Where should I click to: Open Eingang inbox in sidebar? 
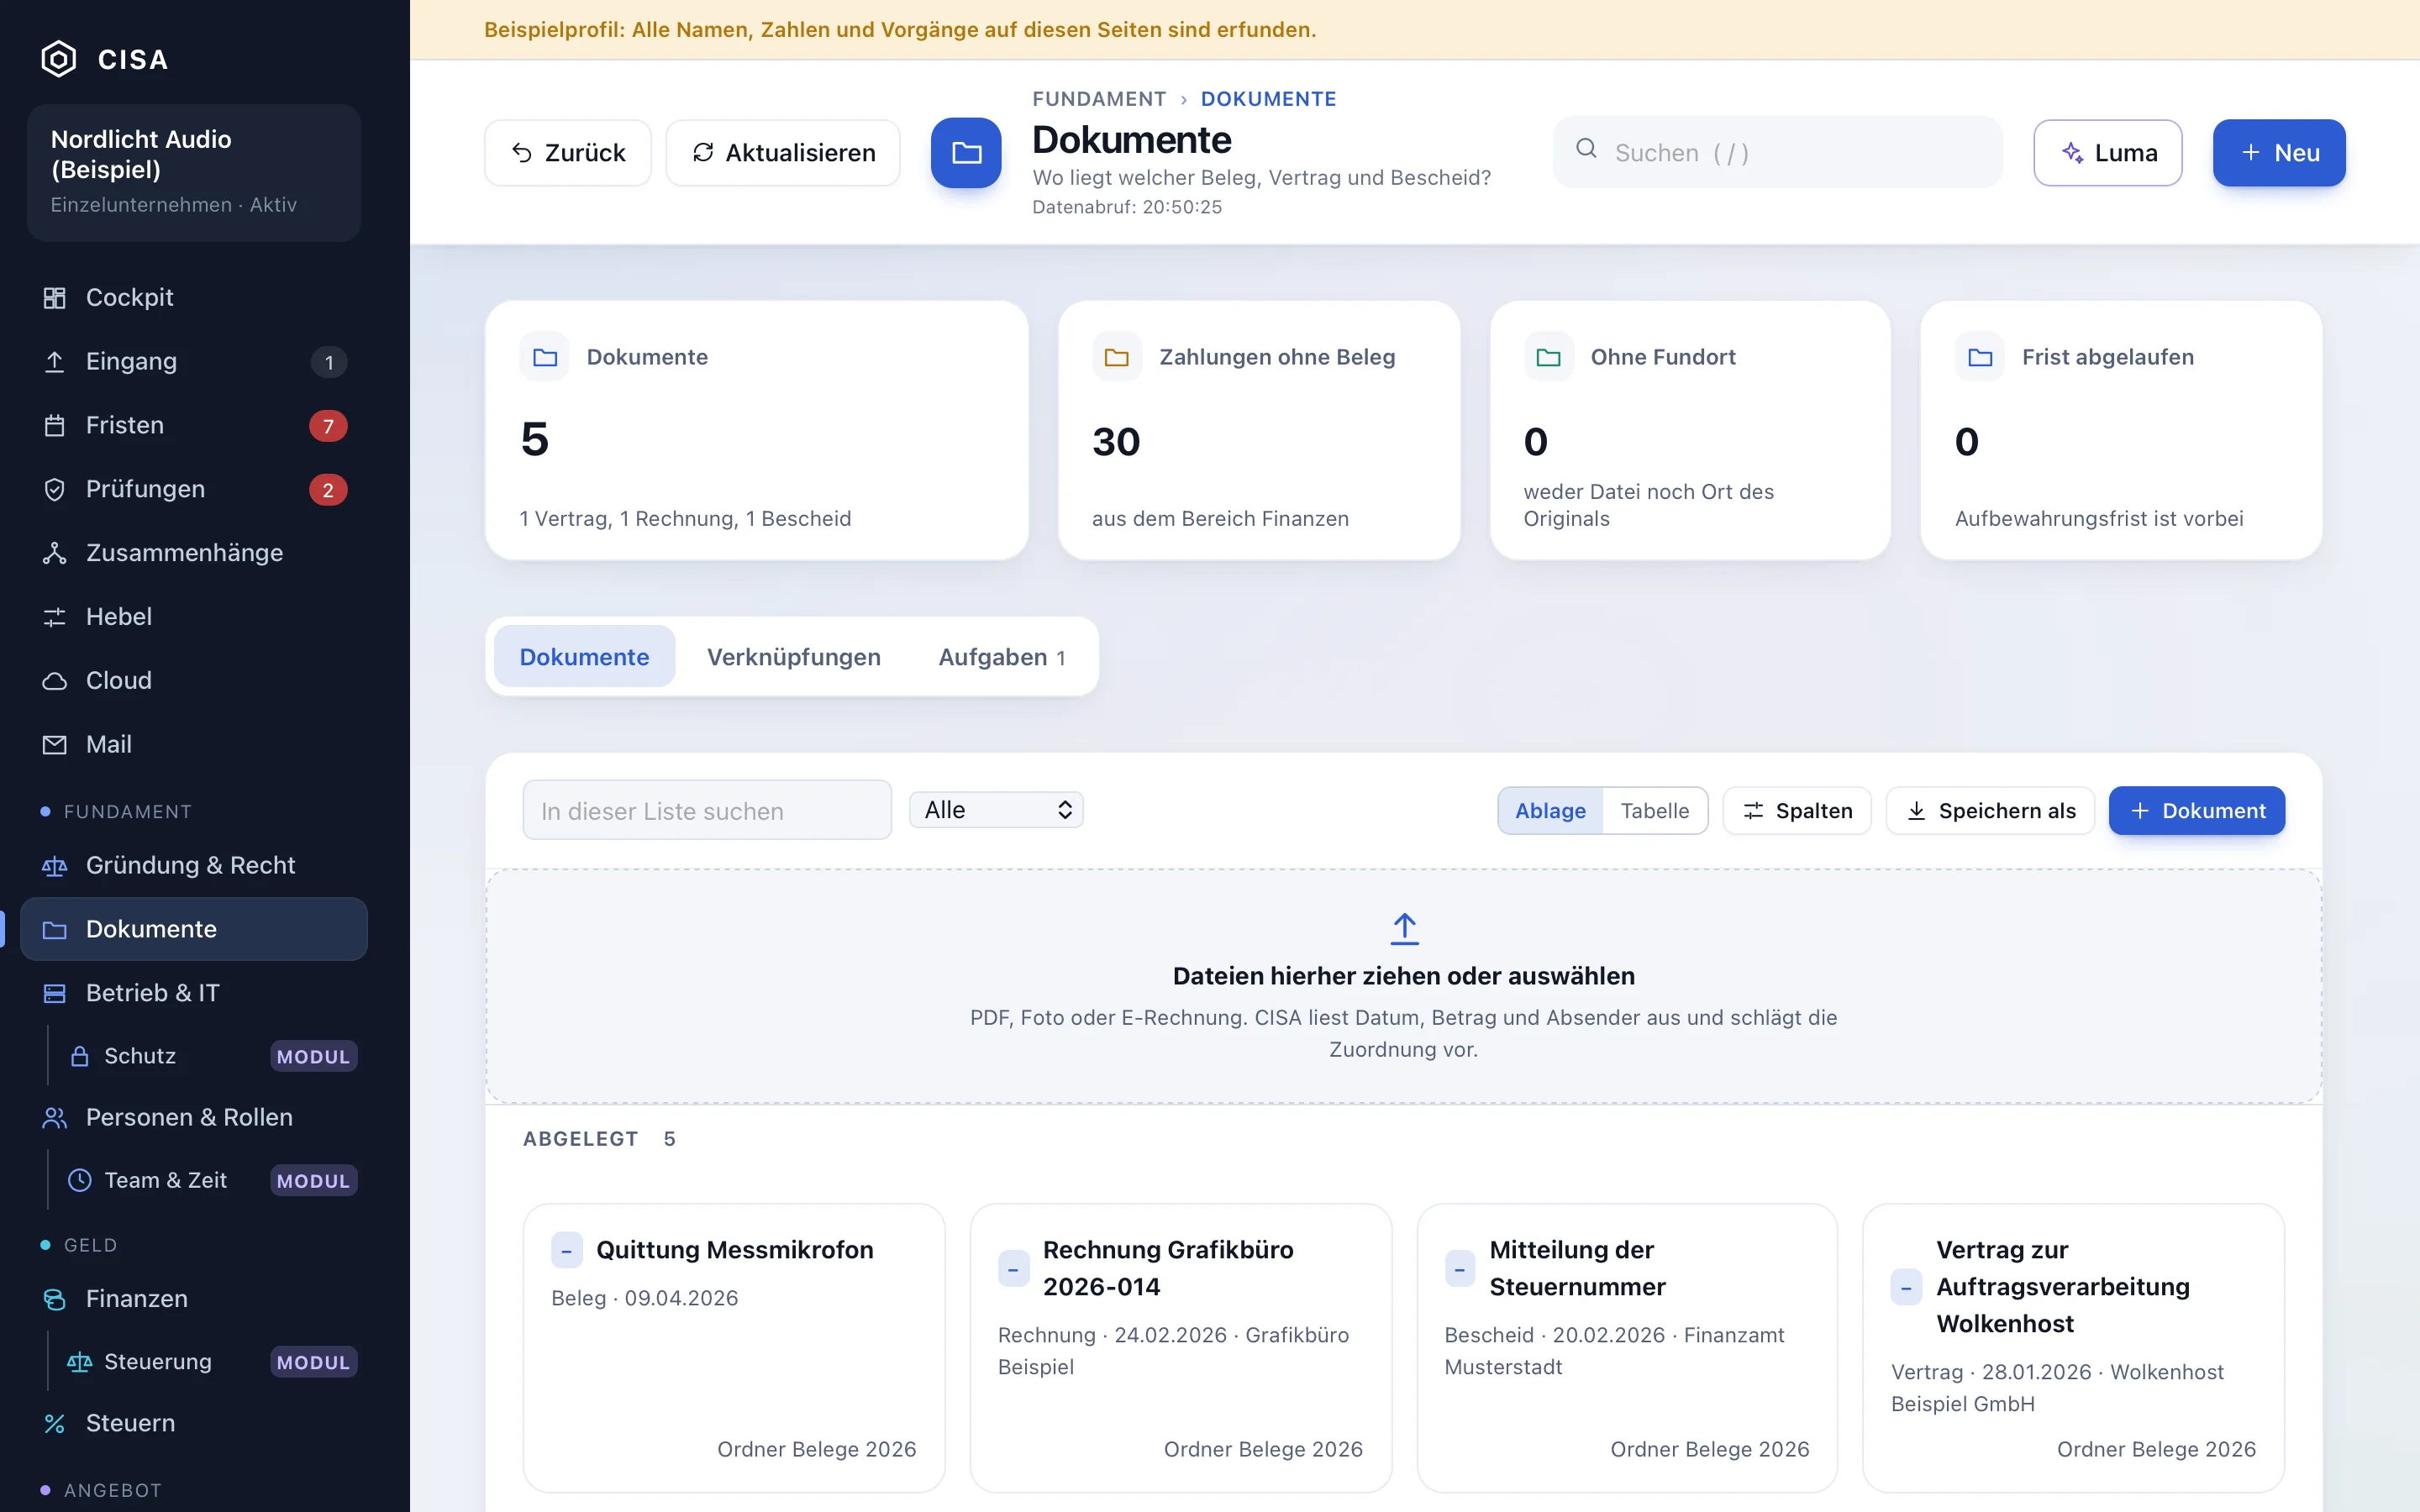pyautogui.click(x=194, y=361)
